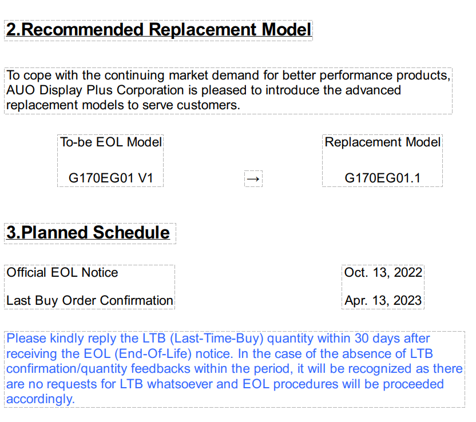Click the Replacement Model label
Screen dimensions: 476x422
[x=383, y=142]
